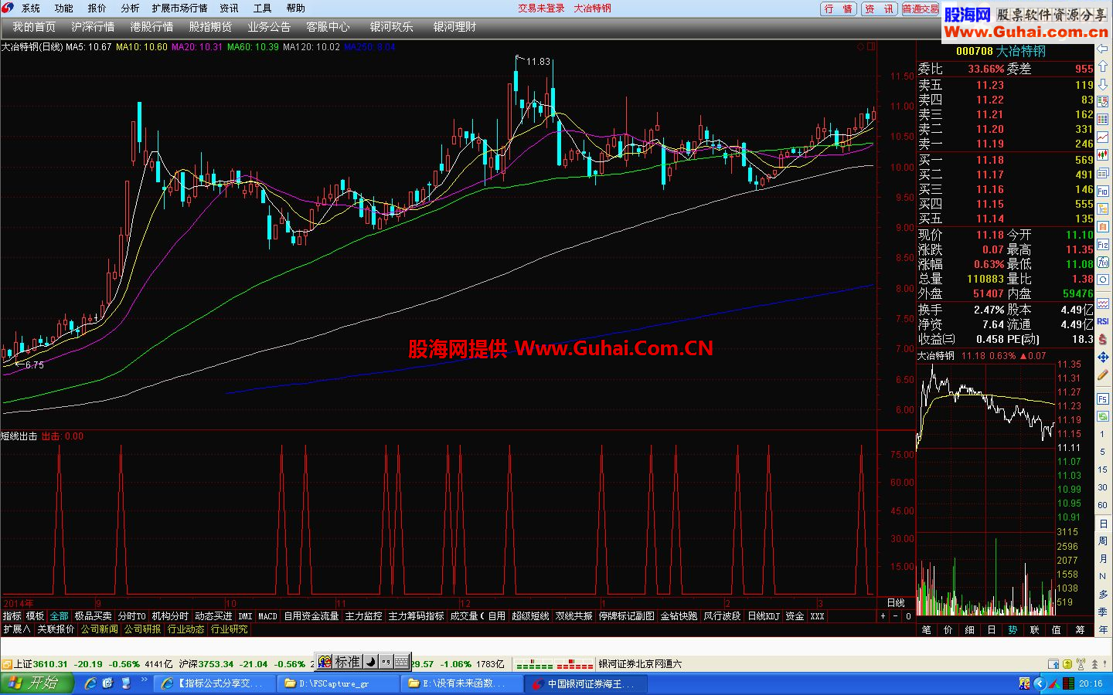
Task: Click the FS icon in right sidebar
Action: 1103,399
